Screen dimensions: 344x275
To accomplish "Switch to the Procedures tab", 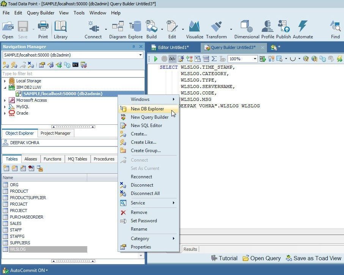I will [104, 159].
